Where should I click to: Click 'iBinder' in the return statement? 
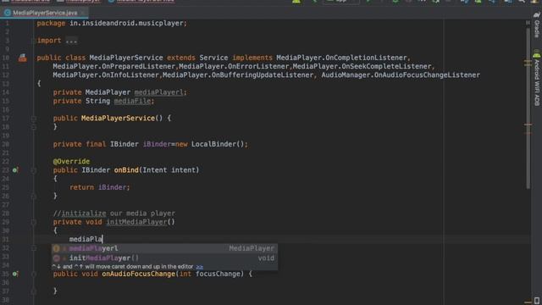coord(112,187)
